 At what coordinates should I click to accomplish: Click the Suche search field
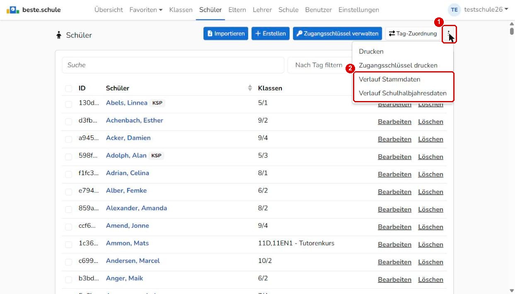click(x=173, y=65)
